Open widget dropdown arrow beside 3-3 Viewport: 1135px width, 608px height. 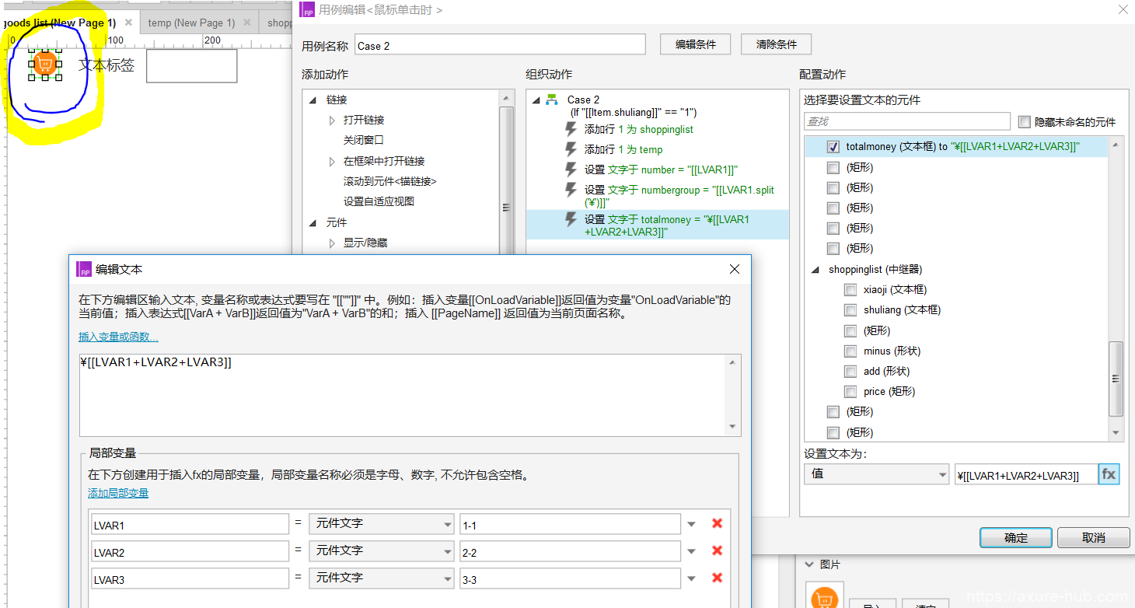pos(691,578)
